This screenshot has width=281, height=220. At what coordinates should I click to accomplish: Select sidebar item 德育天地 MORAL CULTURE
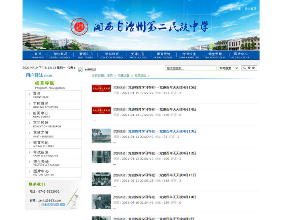pos(53,143)
